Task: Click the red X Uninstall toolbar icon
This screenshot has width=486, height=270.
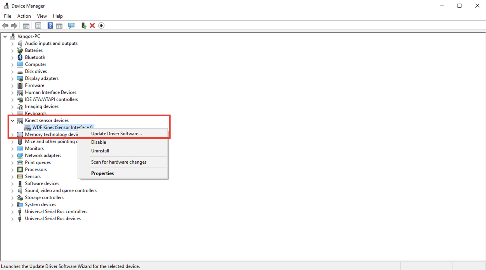Action: [92, 26]
